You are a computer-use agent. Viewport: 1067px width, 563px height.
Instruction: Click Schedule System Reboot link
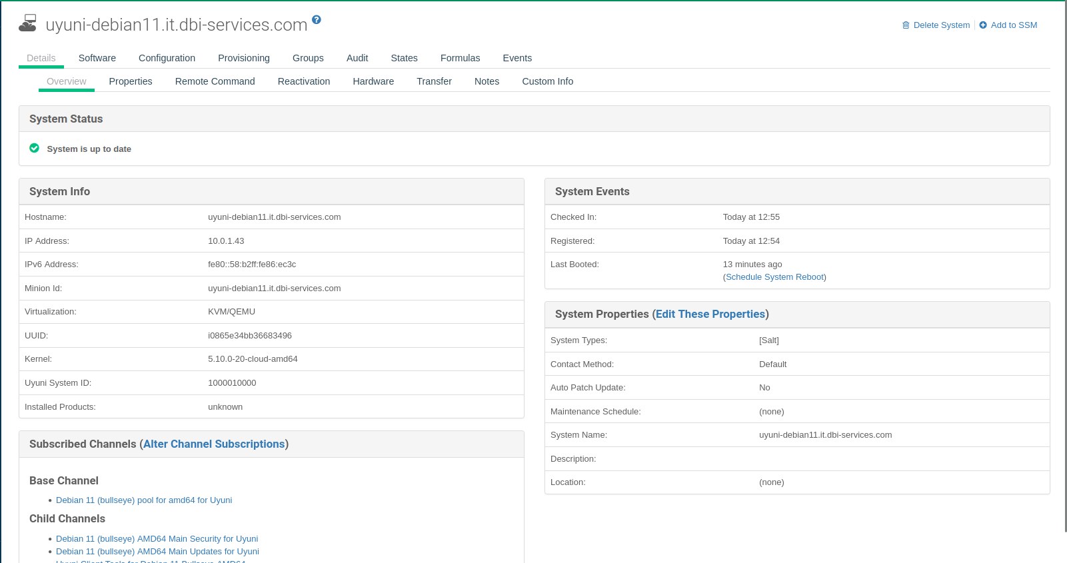coord(774,277)
